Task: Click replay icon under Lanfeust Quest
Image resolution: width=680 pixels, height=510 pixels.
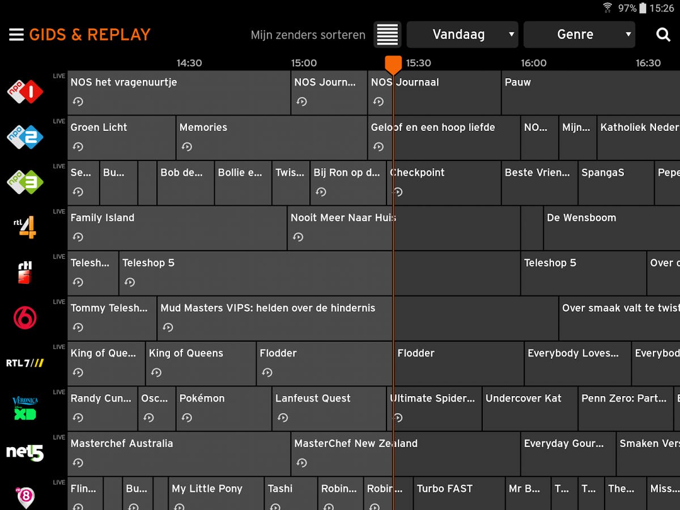Action: click(283, 418)
